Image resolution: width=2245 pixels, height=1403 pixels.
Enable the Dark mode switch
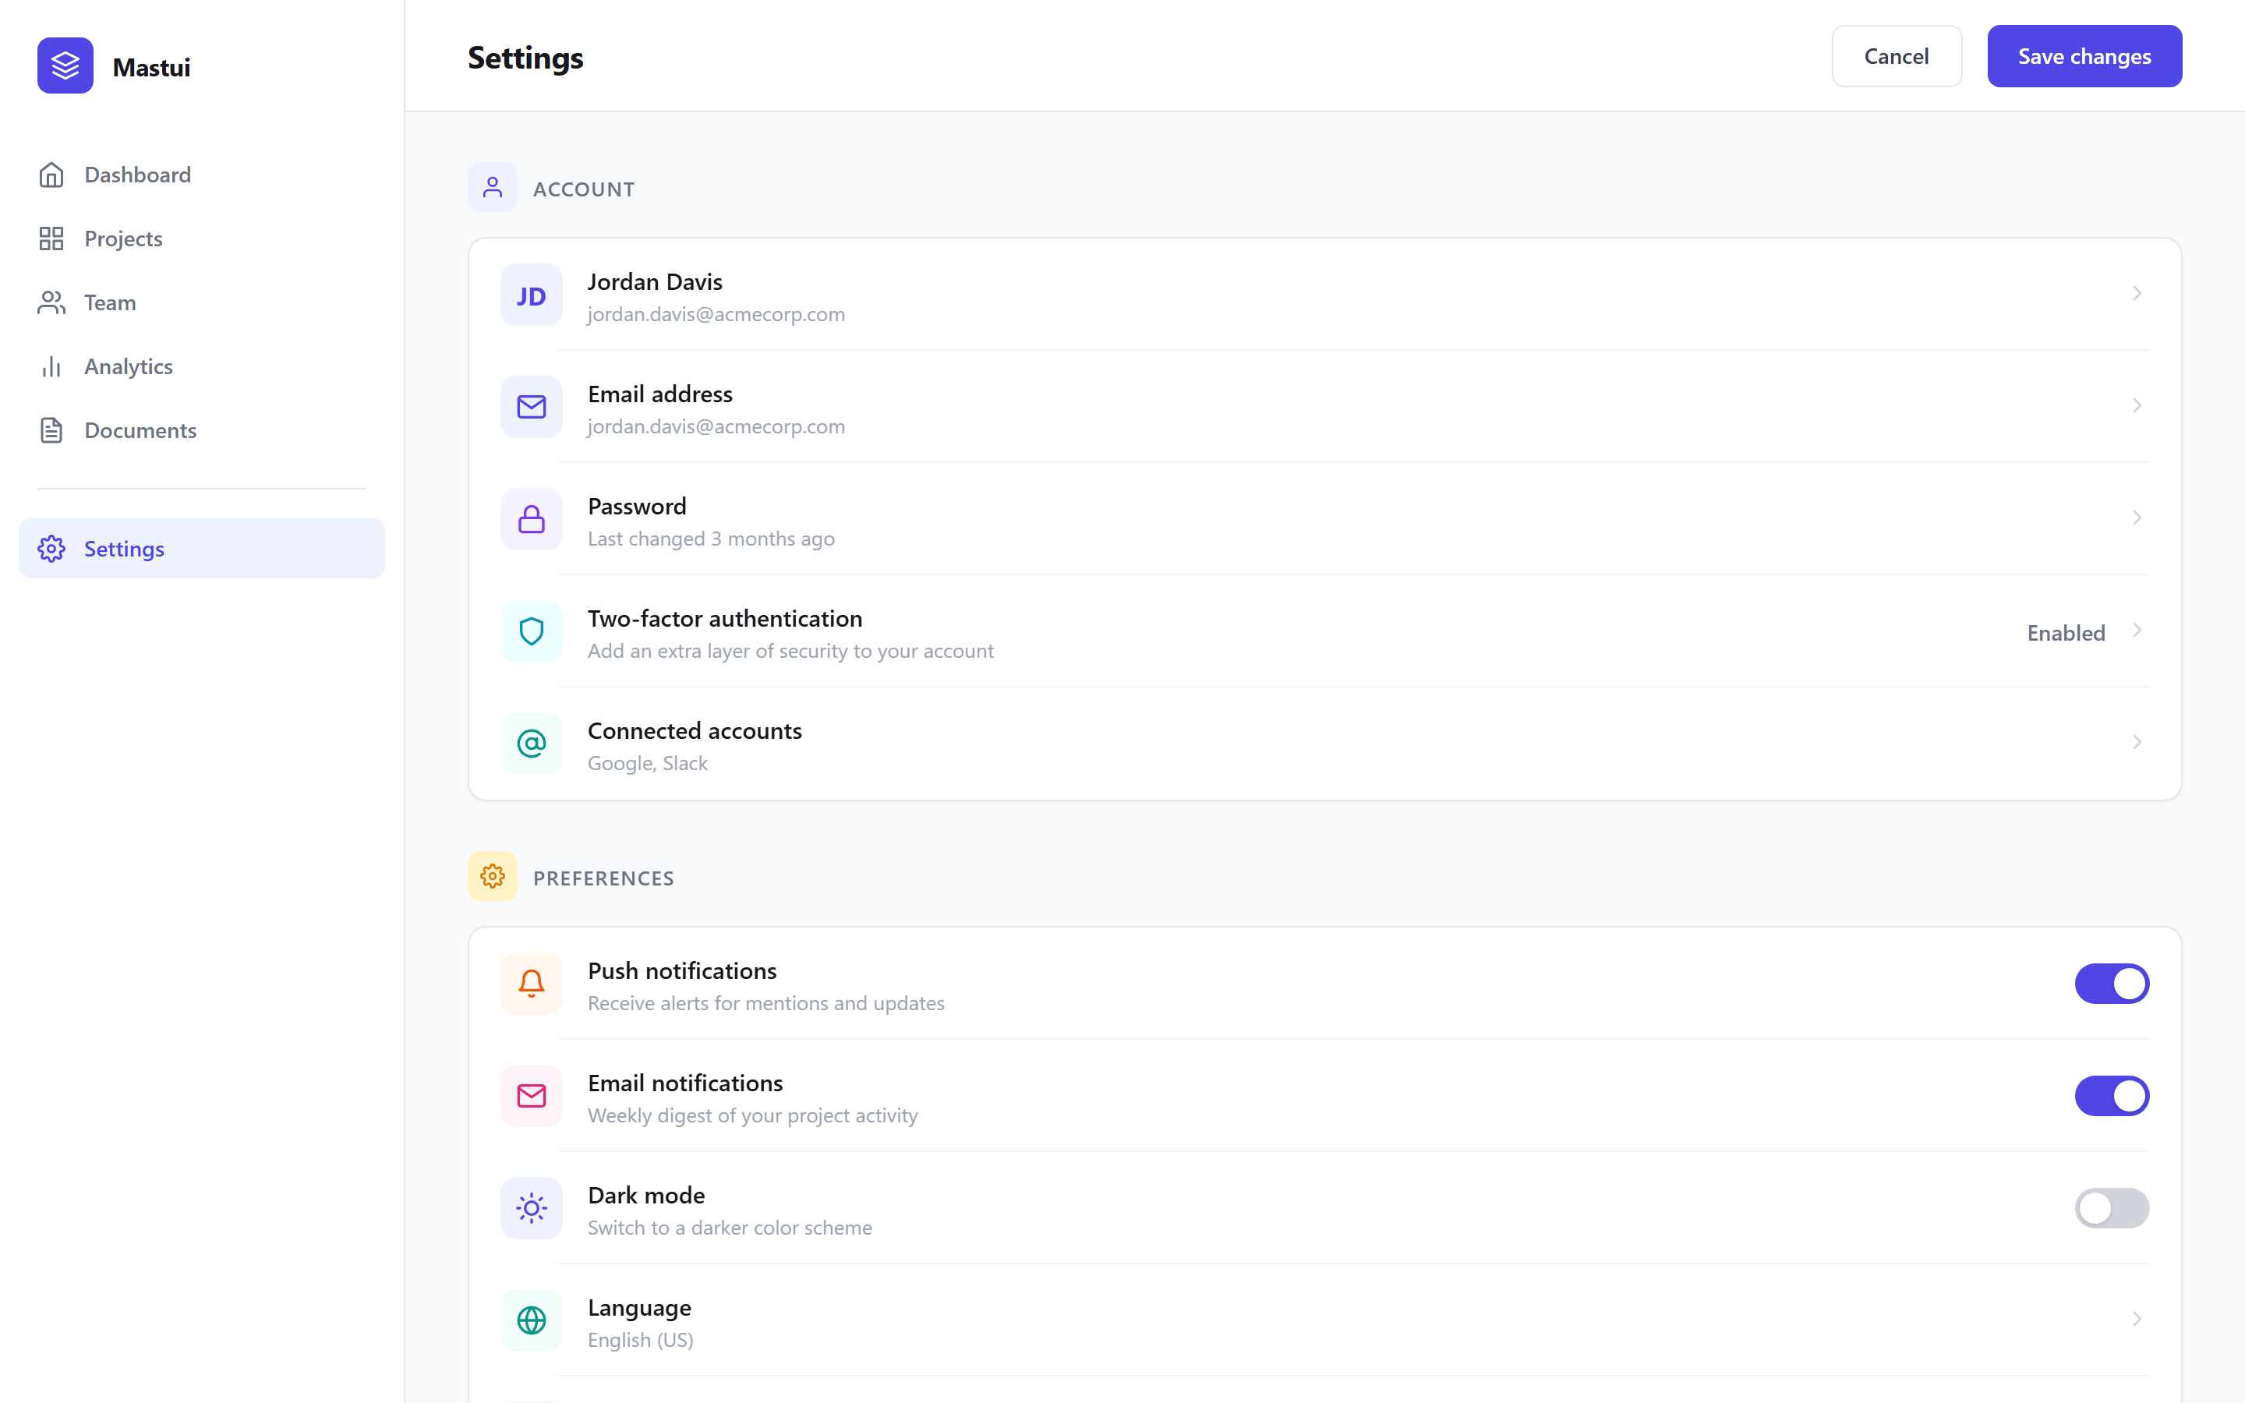(x=2112, y=1208)
